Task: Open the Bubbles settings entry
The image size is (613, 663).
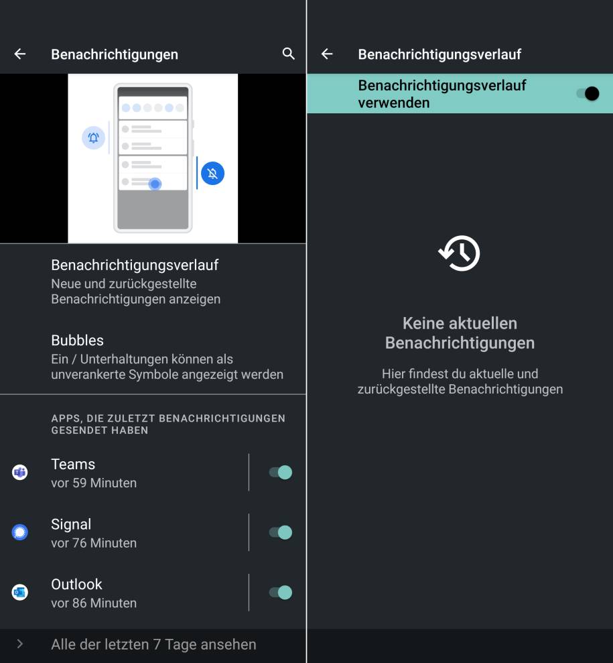Action: tap(153, 357)
